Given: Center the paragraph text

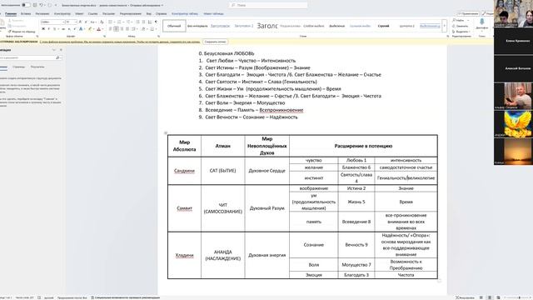Looking at the screenshot, I should click(x=116, y=29).
